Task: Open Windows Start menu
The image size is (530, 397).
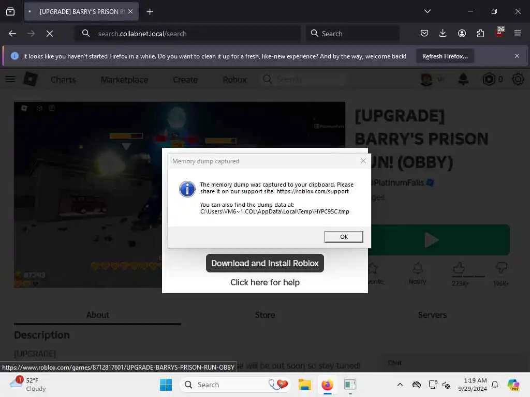Action: point(166,385)
